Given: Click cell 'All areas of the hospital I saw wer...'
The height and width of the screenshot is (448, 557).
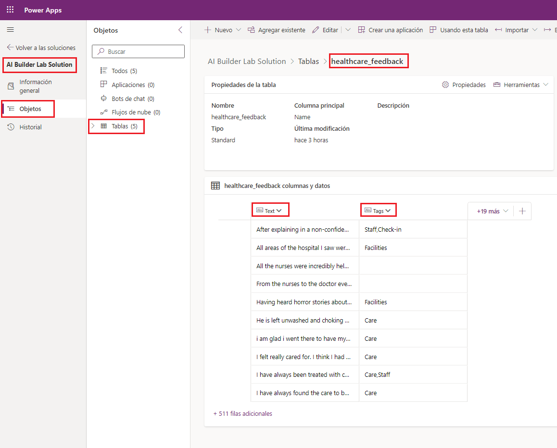Looking at the screenshot, I should [305, 248].
